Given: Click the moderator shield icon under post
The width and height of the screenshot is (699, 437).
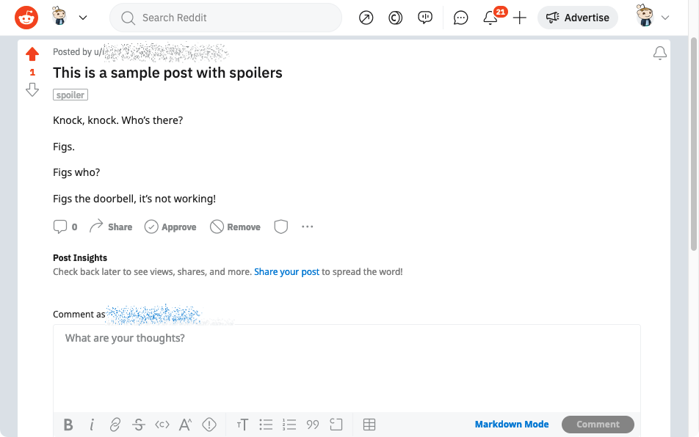Looking at the screenshot, I should click(x=280, y=227).
